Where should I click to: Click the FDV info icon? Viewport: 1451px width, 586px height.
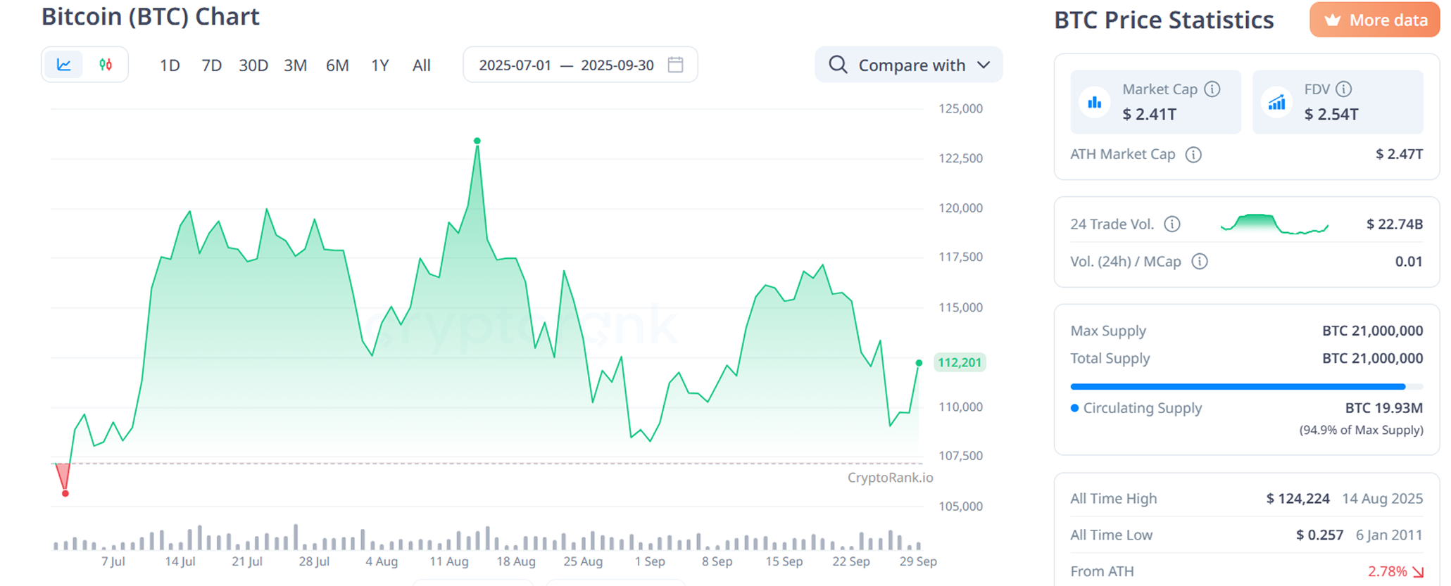click(1344, 89)
